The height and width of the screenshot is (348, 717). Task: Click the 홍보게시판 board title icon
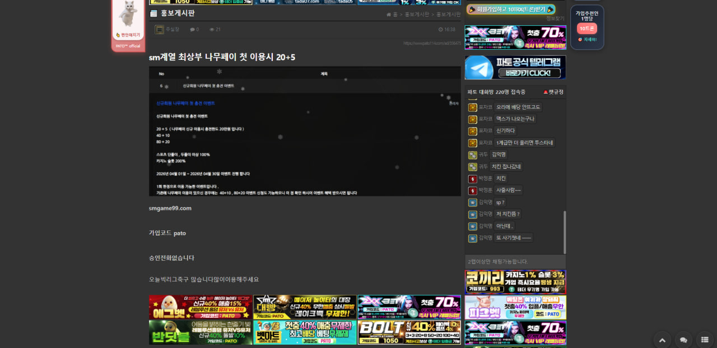[x=153, y=13]
